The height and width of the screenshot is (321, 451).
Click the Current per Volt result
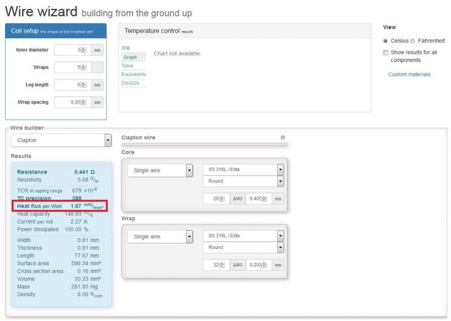pos(52,221)
